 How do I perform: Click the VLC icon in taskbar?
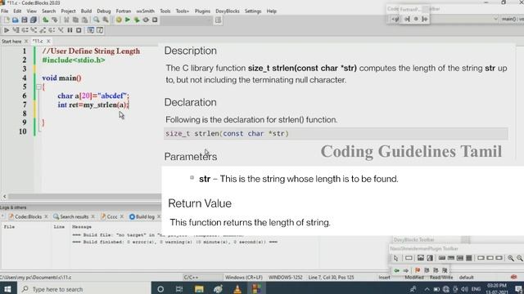pyautogui.click(x=237, y=289)
